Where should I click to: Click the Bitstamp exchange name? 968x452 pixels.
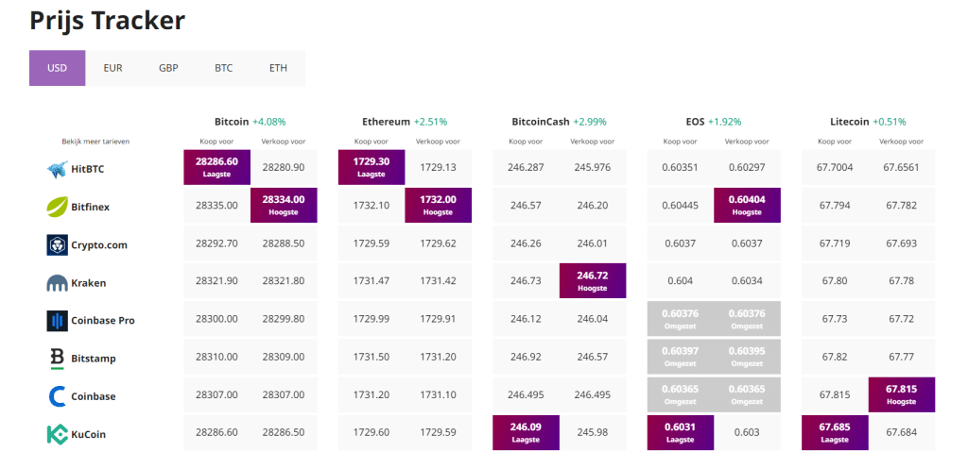click(x=94, y=359)
